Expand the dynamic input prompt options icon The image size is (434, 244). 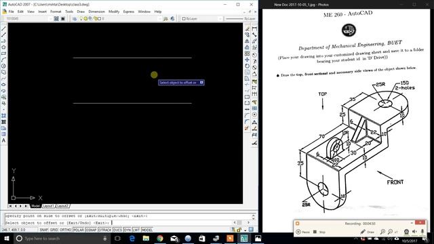coord(201,83)
